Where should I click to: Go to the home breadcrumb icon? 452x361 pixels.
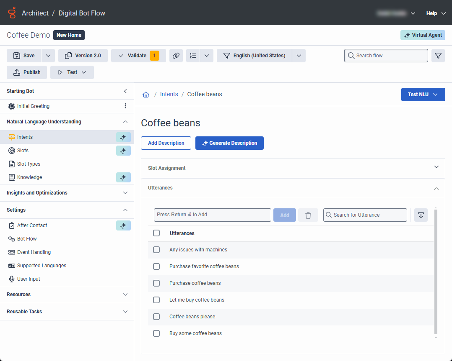pos(146,95)
